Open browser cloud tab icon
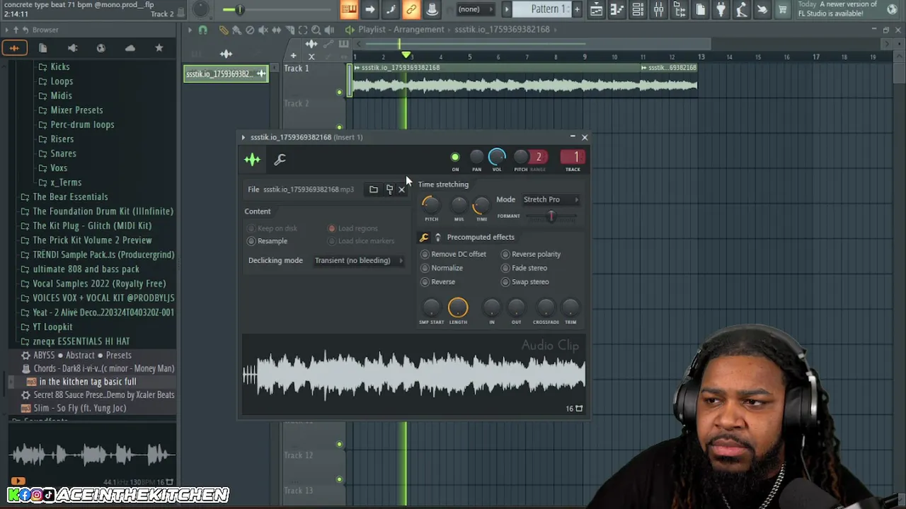The height and width of the screenshot is (509, 906). [x=130, y=48]
